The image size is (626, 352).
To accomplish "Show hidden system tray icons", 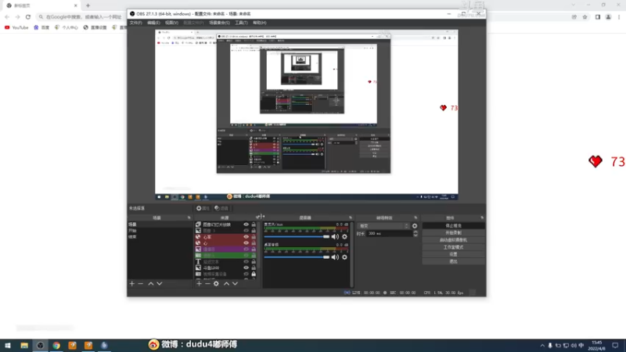I will coord(541,345).
